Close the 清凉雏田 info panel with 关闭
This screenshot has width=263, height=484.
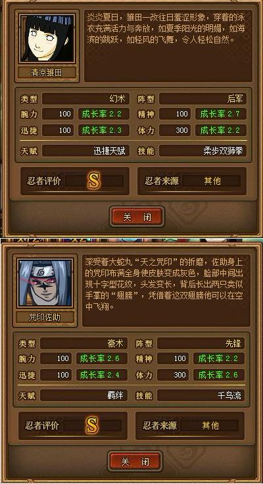(x=137, y=217)
